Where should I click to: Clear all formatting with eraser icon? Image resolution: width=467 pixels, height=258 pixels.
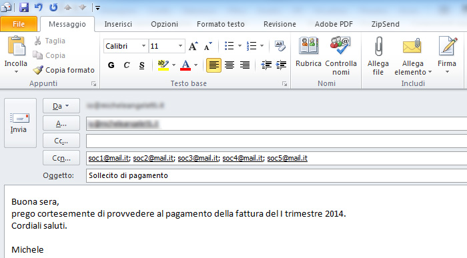point(280,46)
